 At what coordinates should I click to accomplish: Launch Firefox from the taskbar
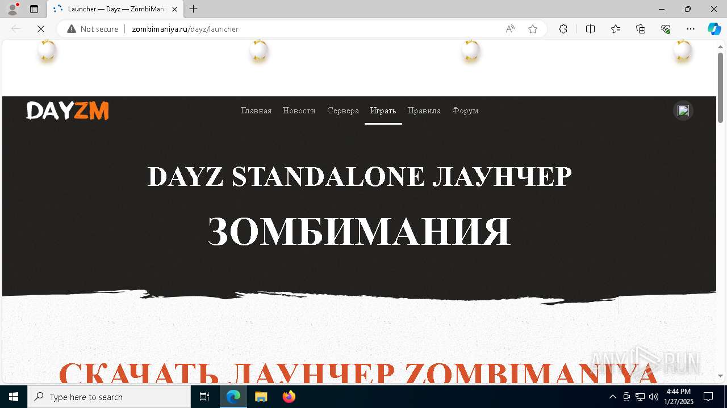[289, 397]
